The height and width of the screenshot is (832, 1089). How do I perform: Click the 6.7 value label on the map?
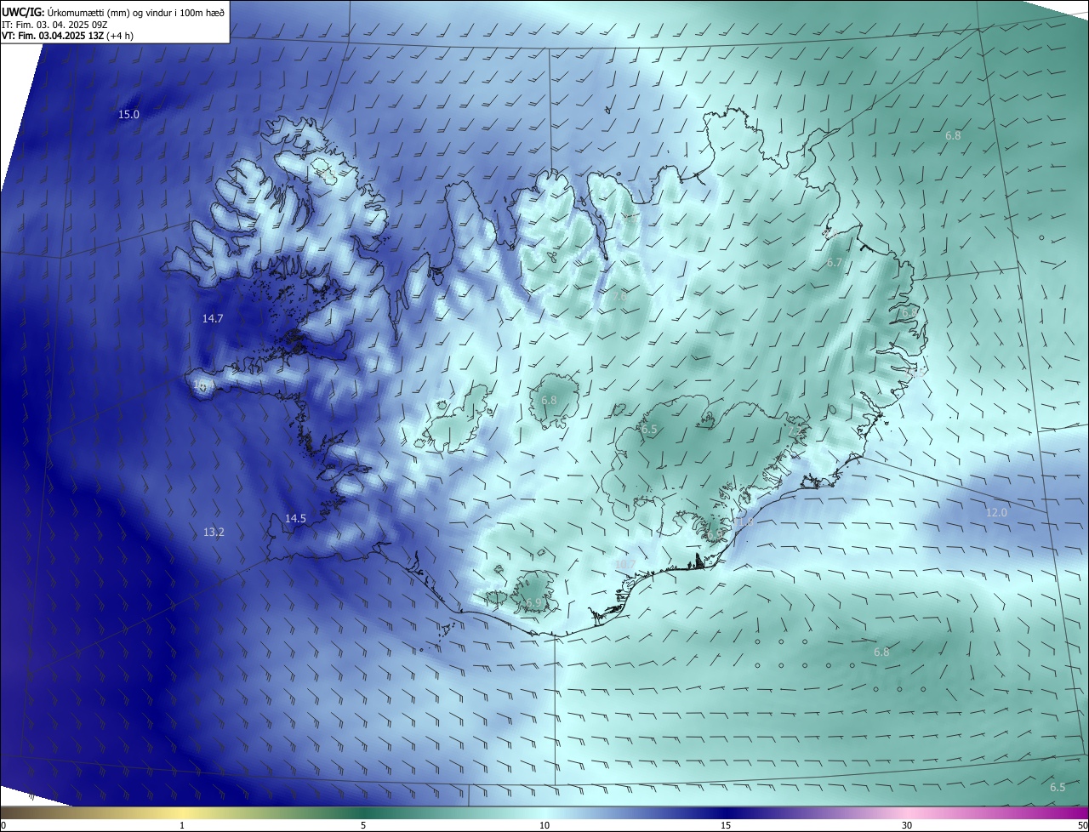(x=835, y=263)
